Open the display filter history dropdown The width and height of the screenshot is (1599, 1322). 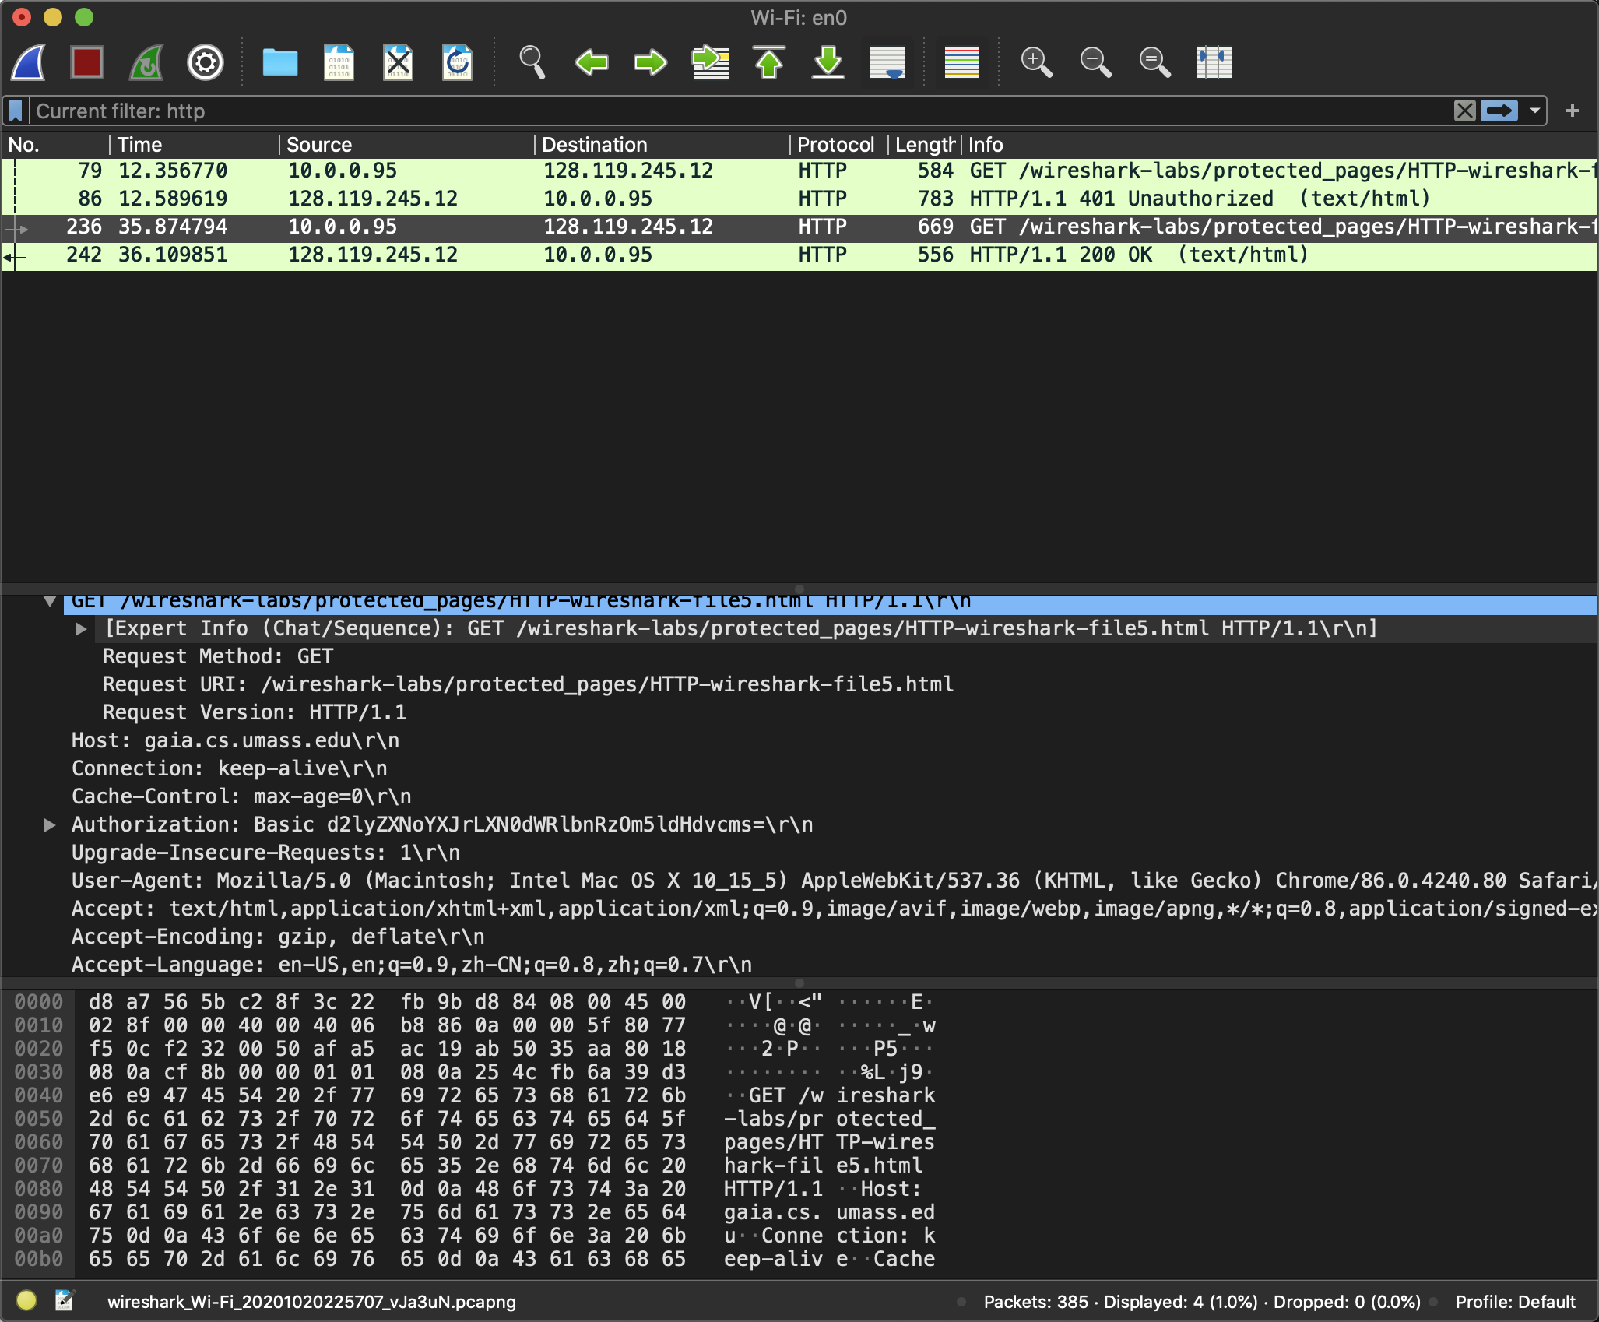pos(1535,111)
